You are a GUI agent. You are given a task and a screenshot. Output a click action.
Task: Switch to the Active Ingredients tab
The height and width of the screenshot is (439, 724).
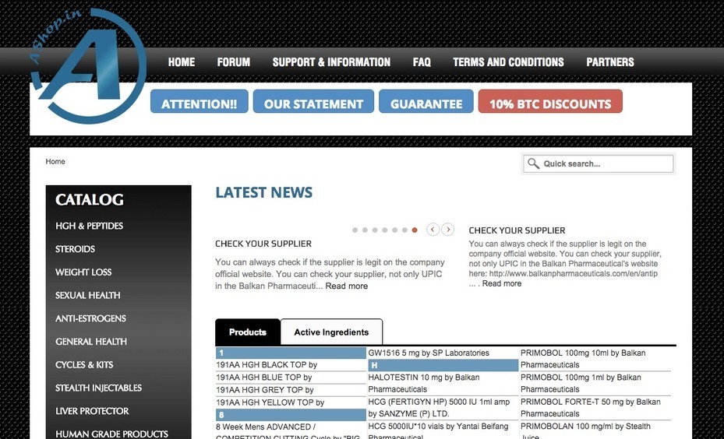coord(331,332)
